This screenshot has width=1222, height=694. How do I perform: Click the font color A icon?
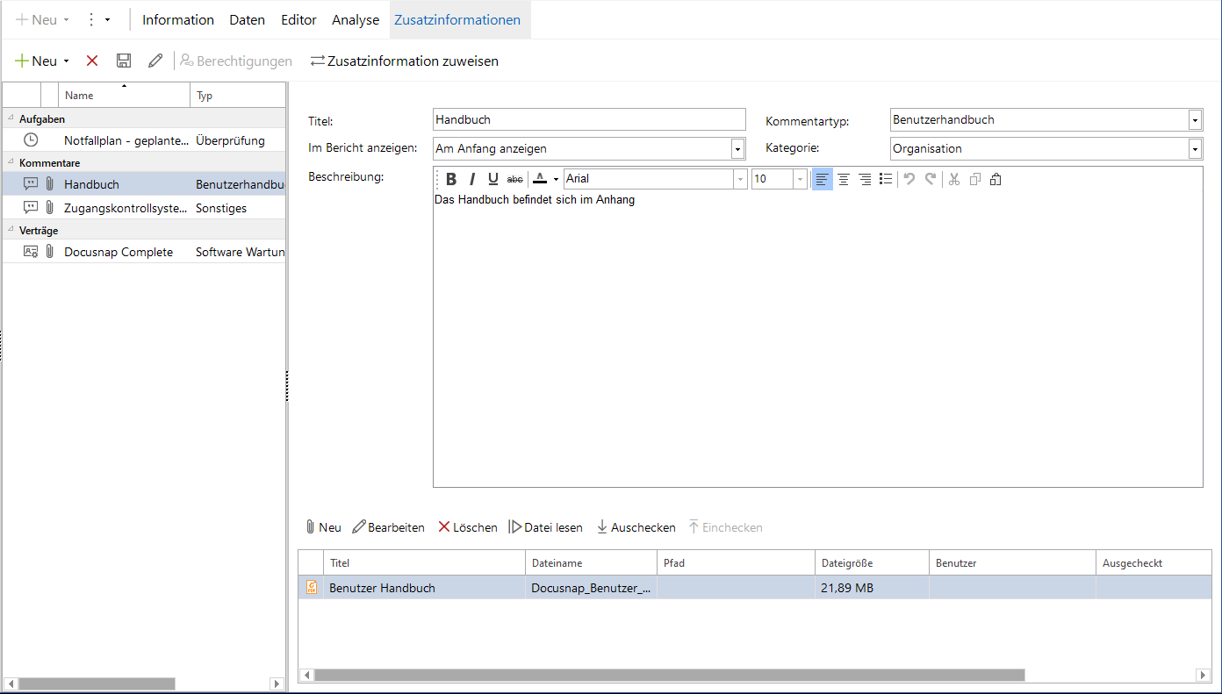click(540, 179)
